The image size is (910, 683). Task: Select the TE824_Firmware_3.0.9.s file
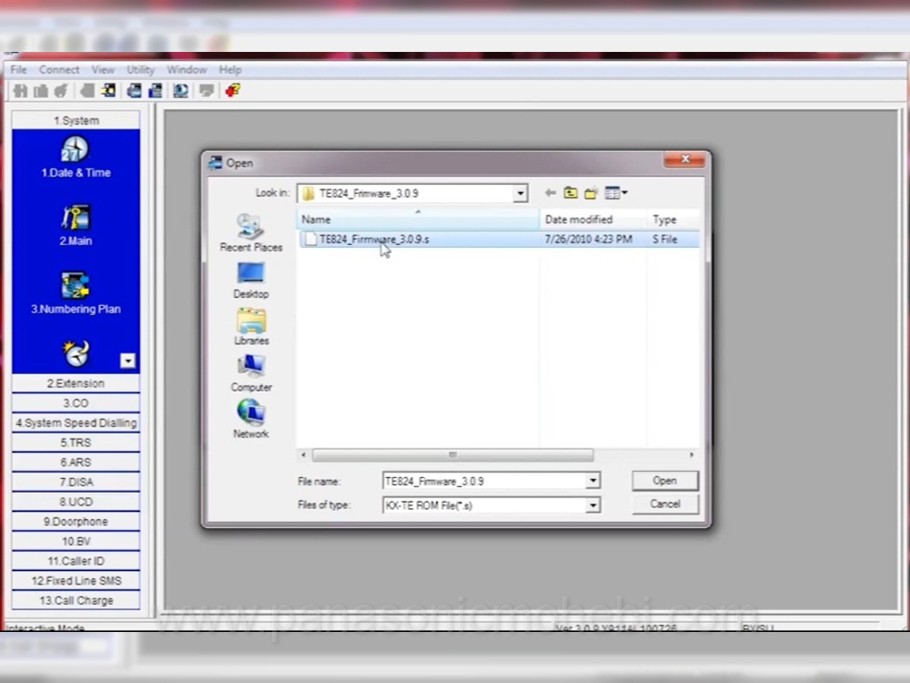373,240
